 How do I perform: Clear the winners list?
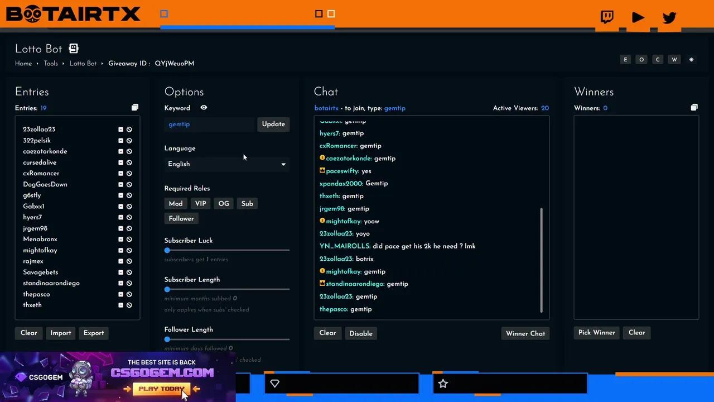(636, 333)
